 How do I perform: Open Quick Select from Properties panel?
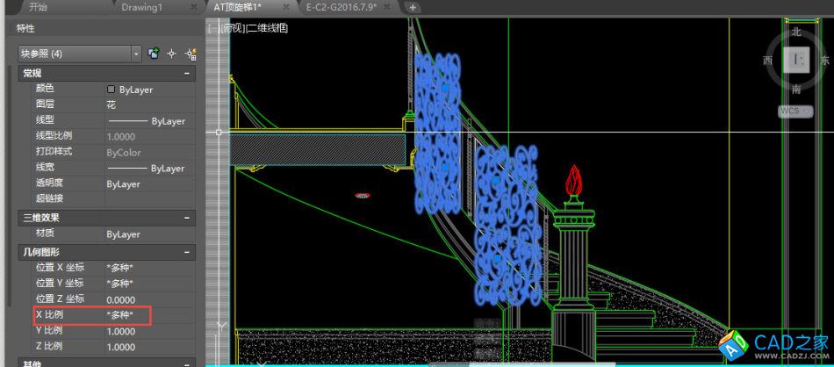tap(190, 54)
